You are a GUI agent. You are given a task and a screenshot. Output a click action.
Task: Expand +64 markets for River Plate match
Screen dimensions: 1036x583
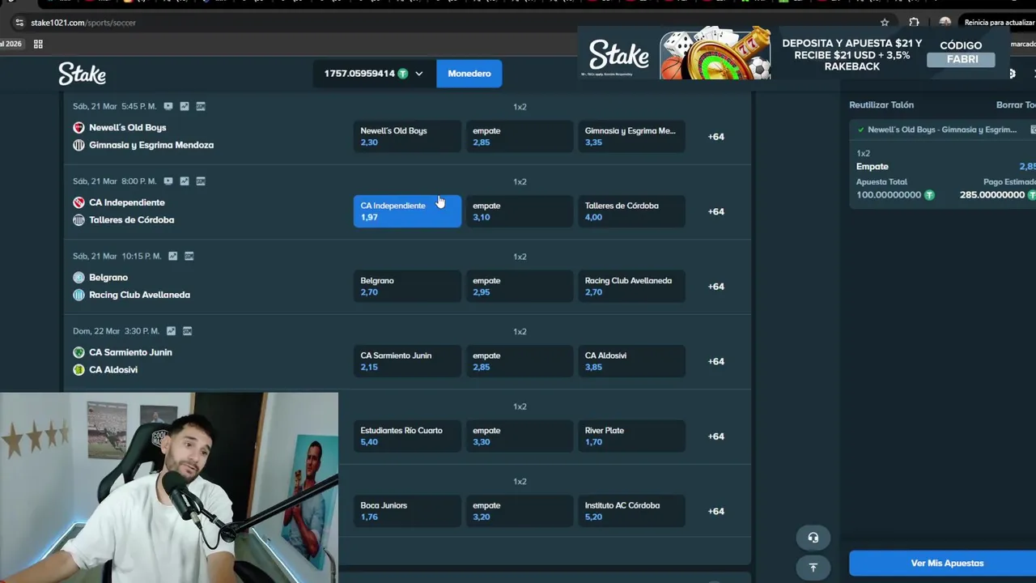coord(716,436)
